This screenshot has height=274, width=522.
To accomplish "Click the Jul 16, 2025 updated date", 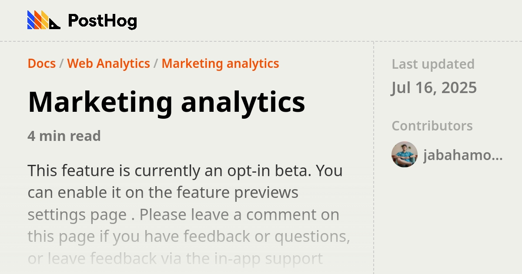I will [x=434, y=87].
